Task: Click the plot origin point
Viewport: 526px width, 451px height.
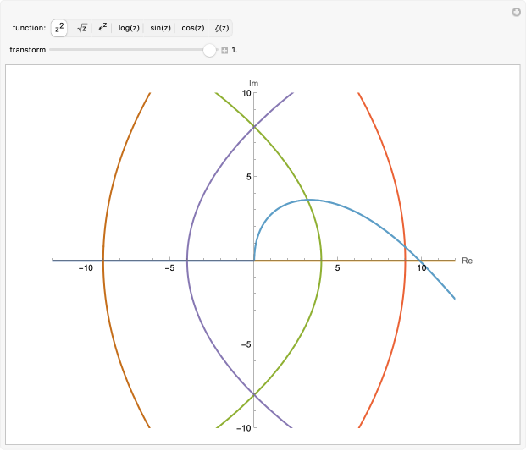Action: [254, 261]
